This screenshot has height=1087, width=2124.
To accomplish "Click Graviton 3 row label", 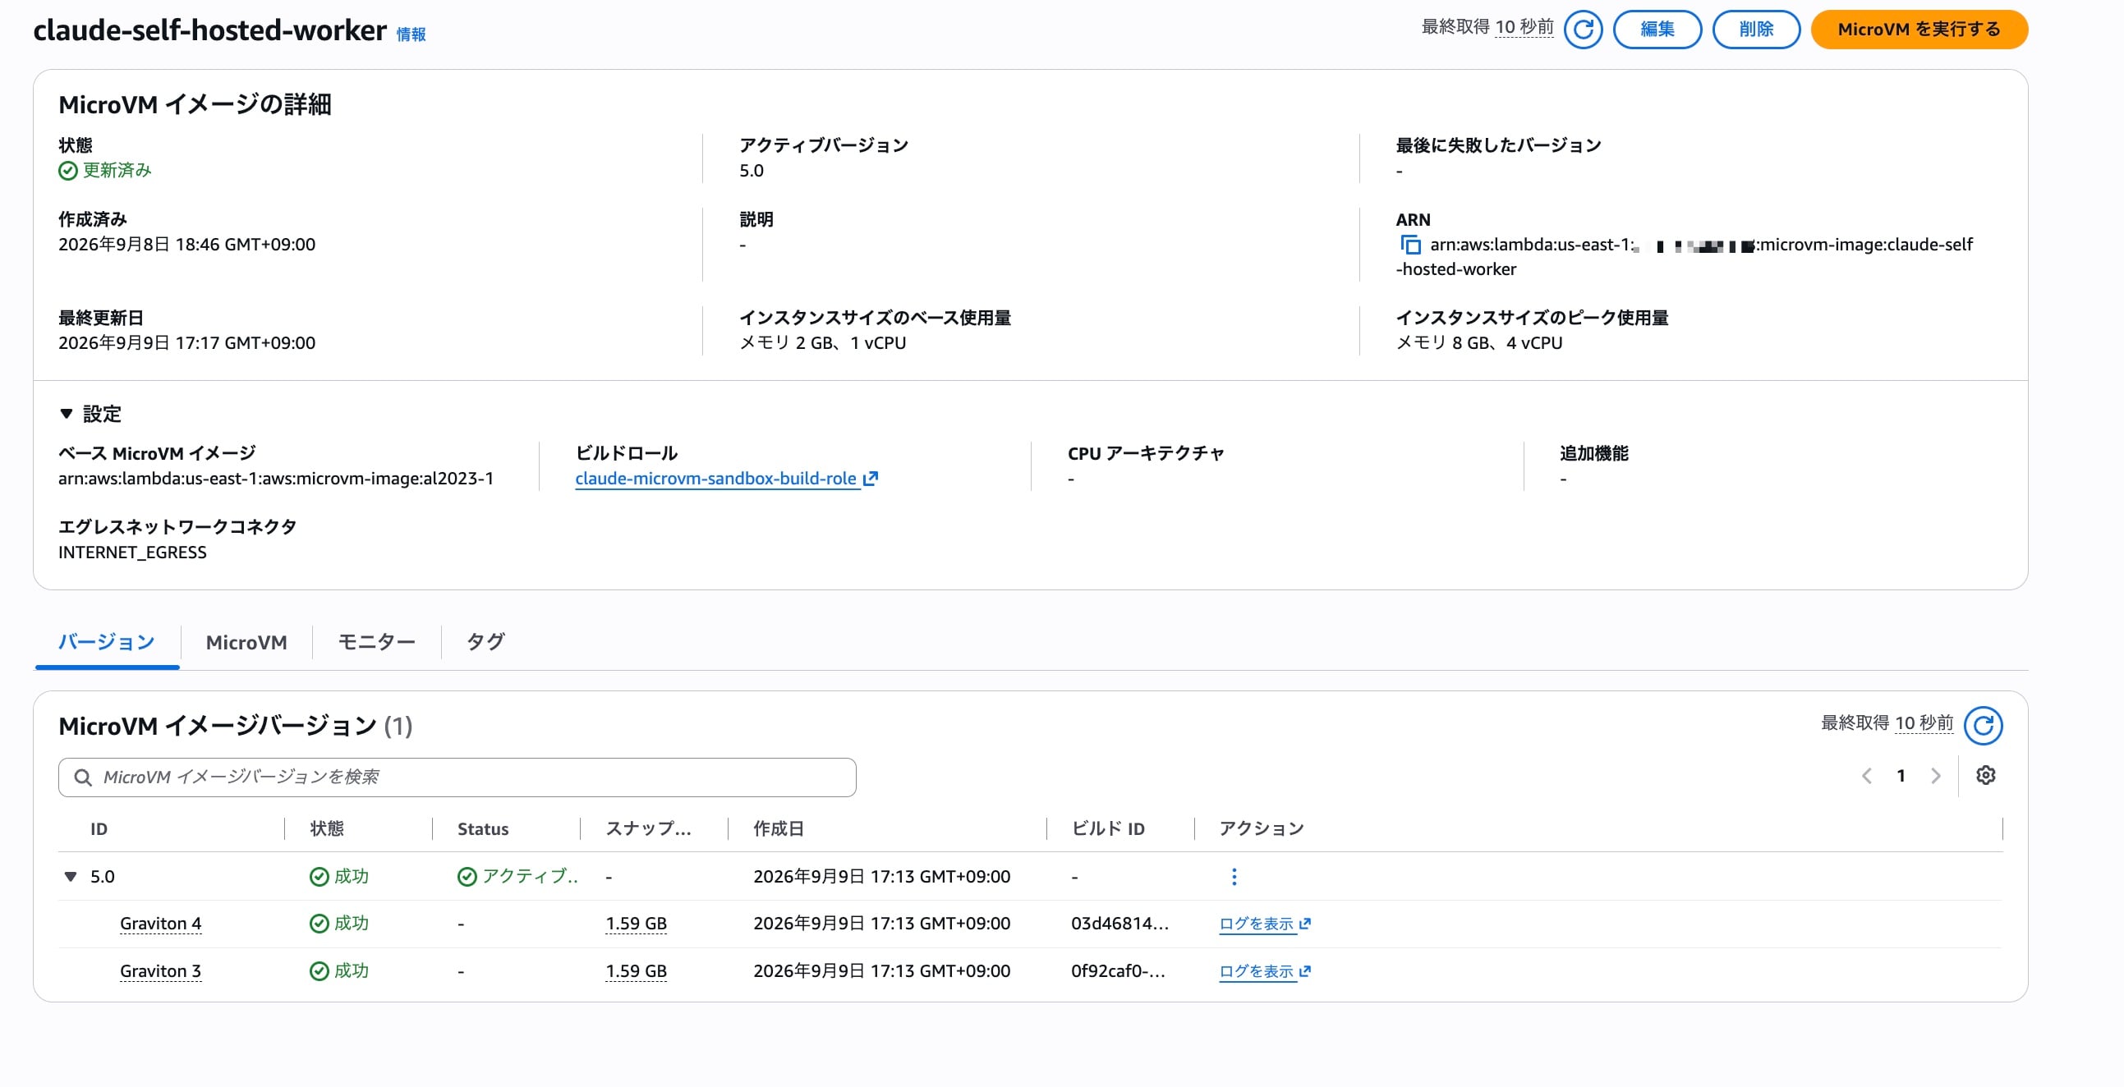I will click(161, 971).
